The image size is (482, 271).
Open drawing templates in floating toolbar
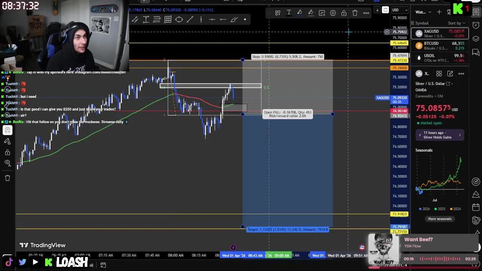click(x=278, y=13)
